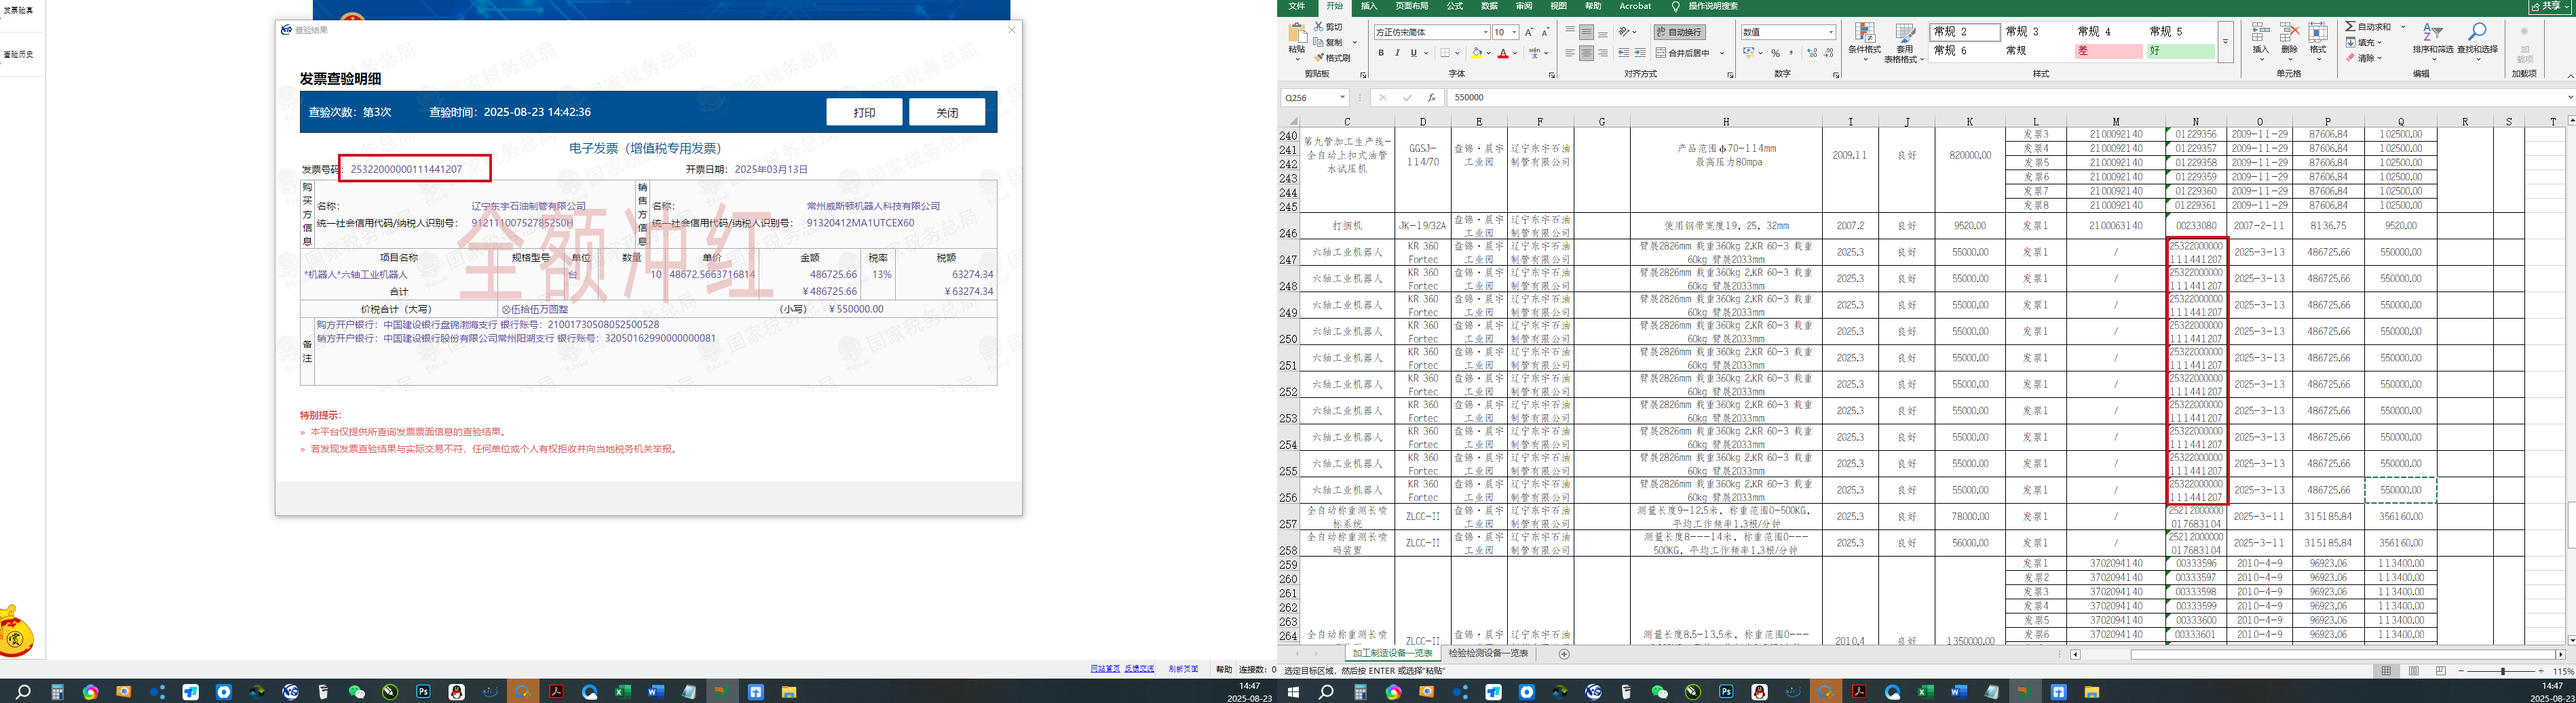Switch to Page Layout view in status bar

click(2414, 671)
